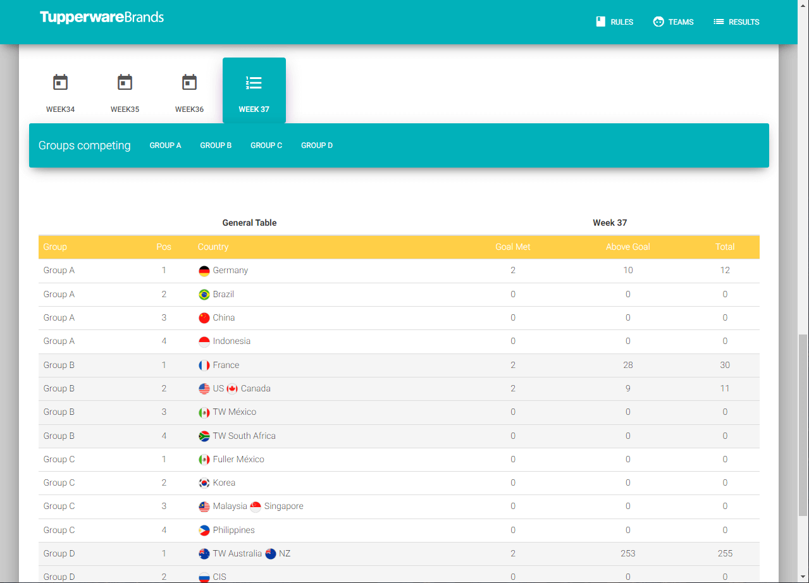This screenshot has width=809, height=583.
Task: Click the Pos column header
Action: pos(164,247)
